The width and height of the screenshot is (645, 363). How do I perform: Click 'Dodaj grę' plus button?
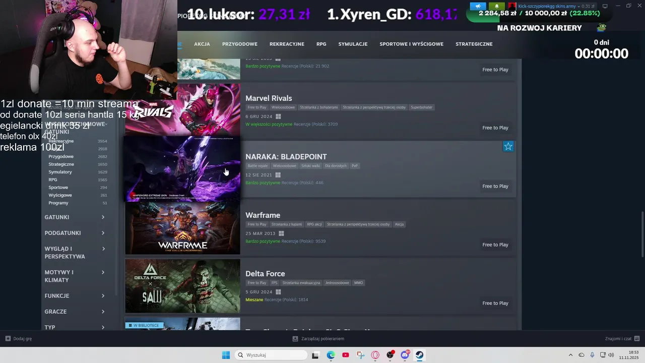19,339
